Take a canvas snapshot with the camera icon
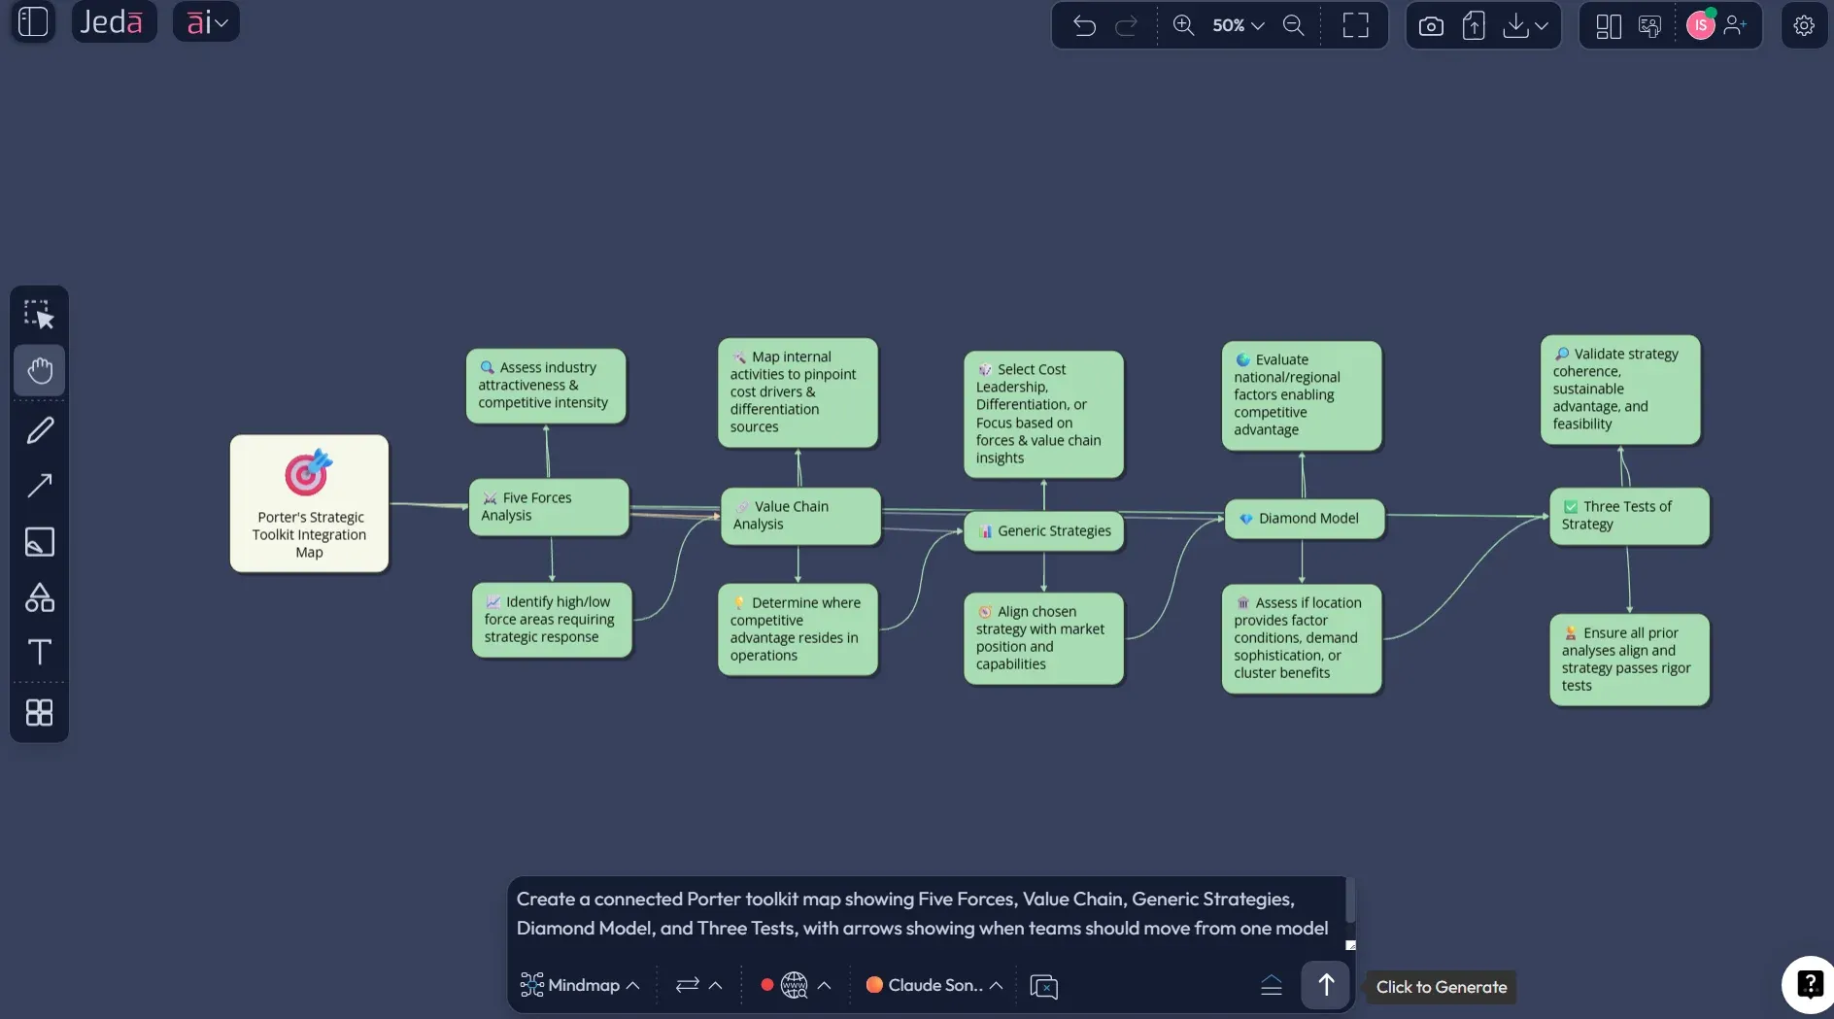 tap(1430, 25)
